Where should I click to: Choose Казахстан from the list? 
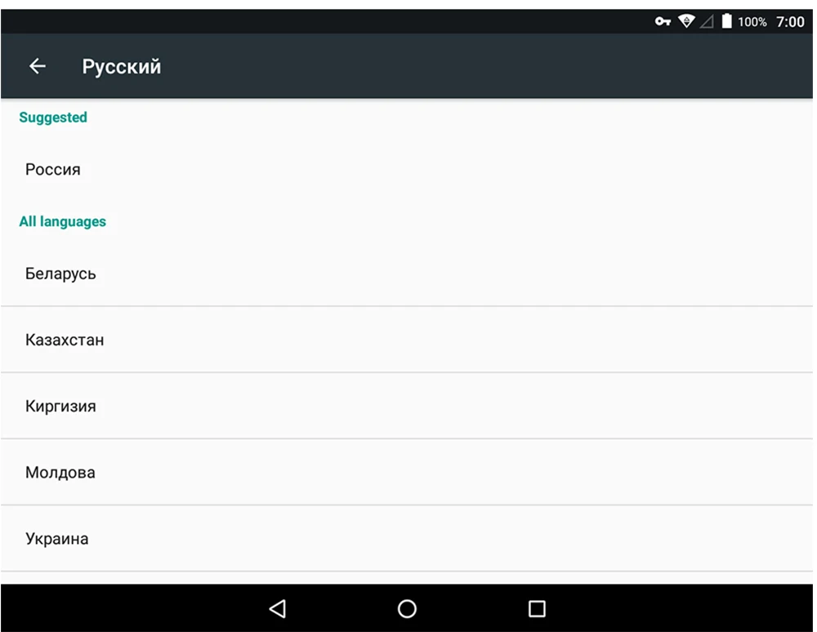pos(406,340)
